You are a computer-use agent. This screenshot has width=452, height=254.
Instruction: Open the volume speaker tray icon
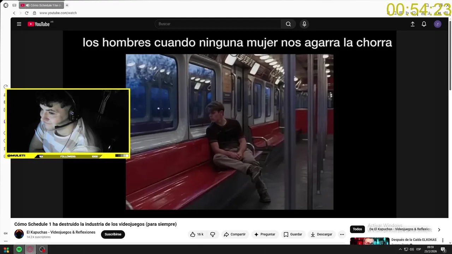point(412,249)
